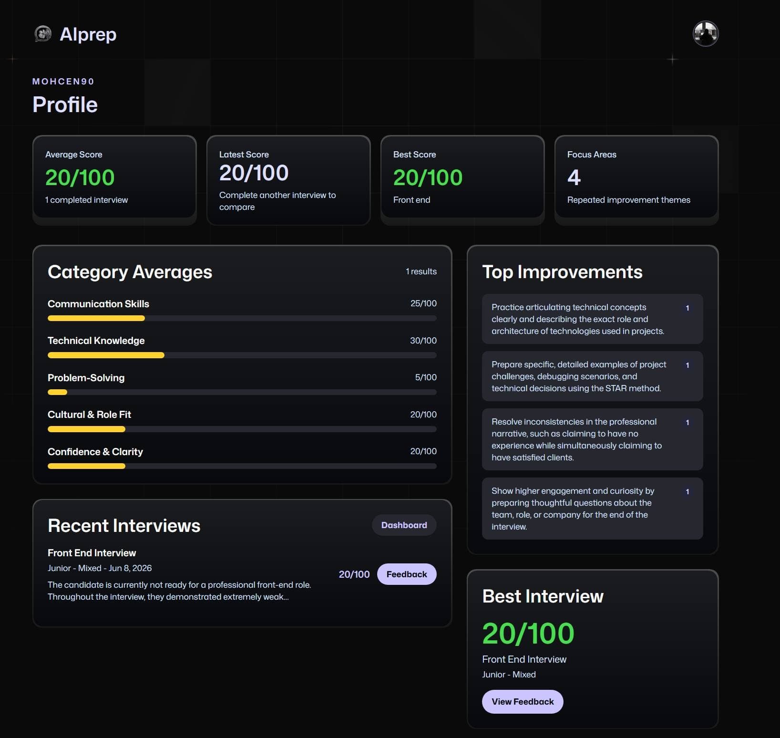Click the Communication Skills progress bar
The width and height of the screenshot is (780, 738).
[x=242, y=318]
